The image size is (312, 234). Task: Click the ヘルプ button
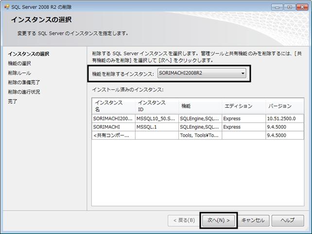[x=288, y=220]
